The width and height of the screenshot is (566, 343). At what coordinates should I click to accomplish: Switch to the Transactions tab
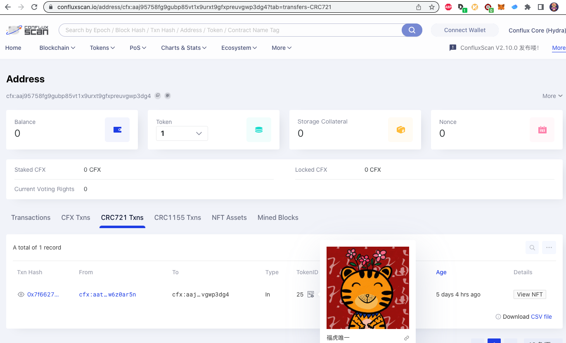31,217
